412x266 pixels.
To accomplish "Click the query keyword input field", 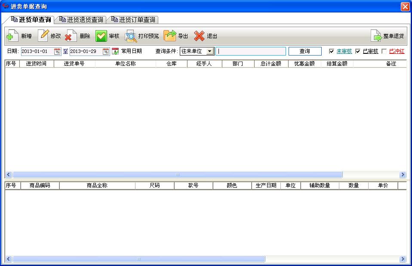I will click(x=251, y=51).
